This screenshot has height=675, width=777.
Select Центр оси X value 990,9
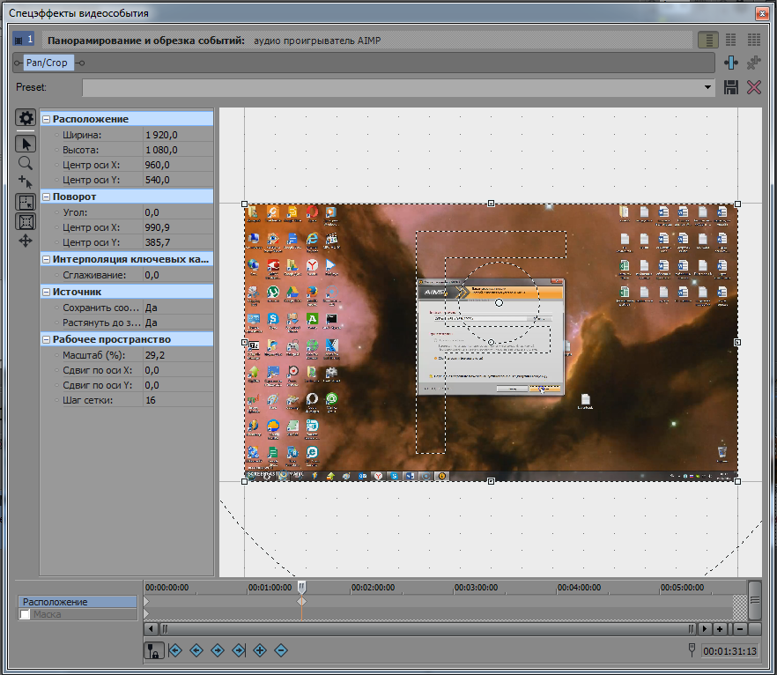tap(178, 227)
